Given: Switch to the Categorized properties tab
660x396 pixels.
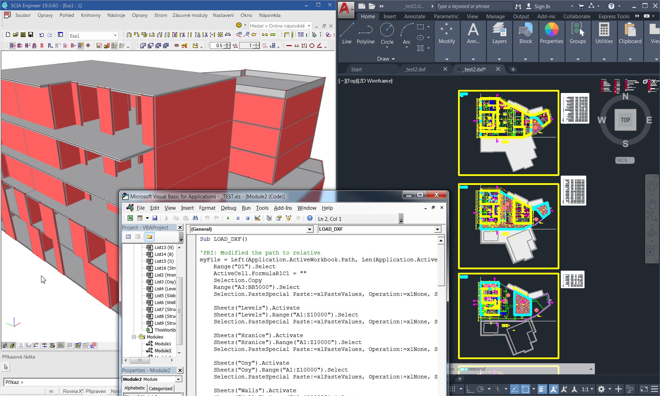Looking at the screenshot, I should pyautogui.click(x=161, y=388).
